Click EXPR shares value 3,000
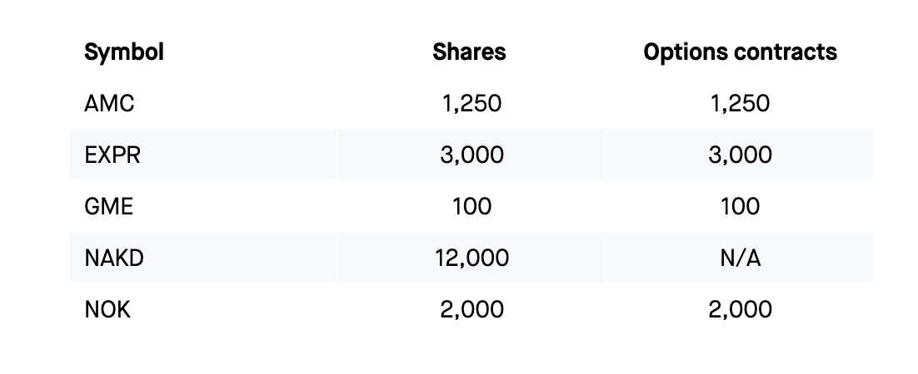This screenshot has height=374, width=918. [x=471, y=155]
